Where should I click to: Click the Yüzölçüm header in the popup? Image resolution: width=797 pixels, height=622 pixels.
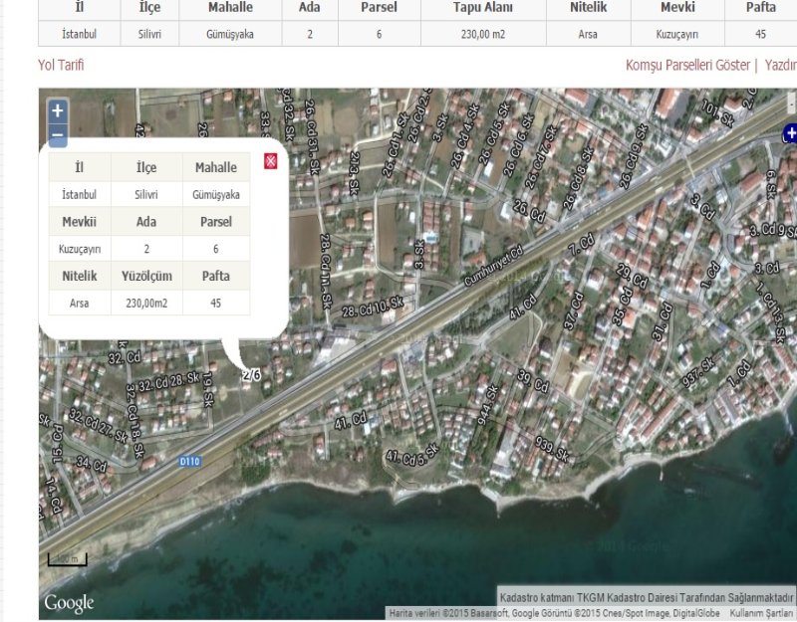146,276
